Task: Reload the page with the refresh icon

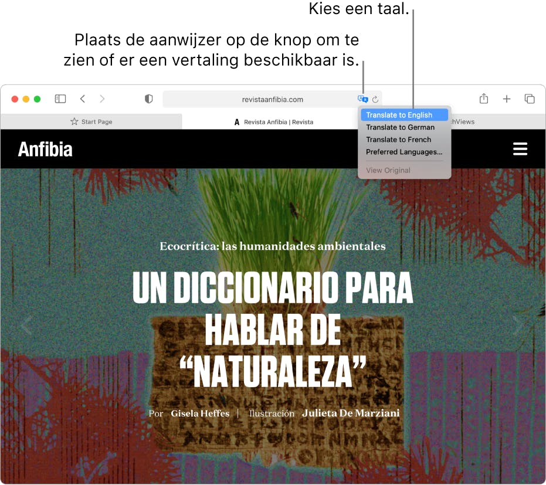Action: pos(375,100)
